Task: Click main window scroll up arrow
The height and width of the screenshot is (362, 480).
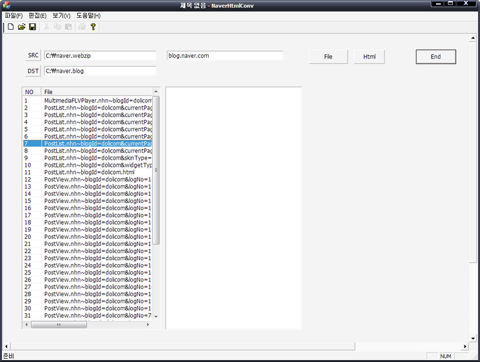Action: [x=473, y=38]
